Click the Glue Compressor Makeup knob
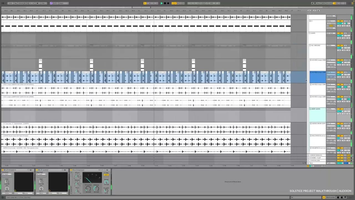355x200 pixels. coord(96,188)
